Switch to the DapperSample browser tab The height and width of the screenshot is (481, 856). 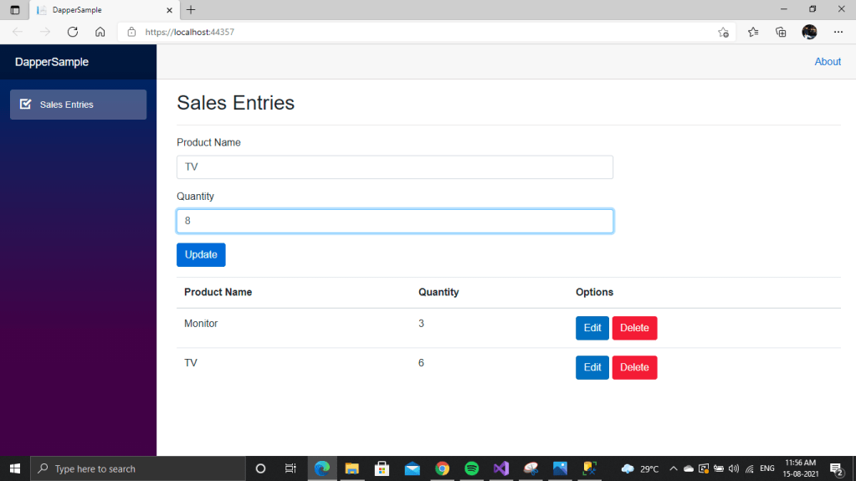pos(100,10)
